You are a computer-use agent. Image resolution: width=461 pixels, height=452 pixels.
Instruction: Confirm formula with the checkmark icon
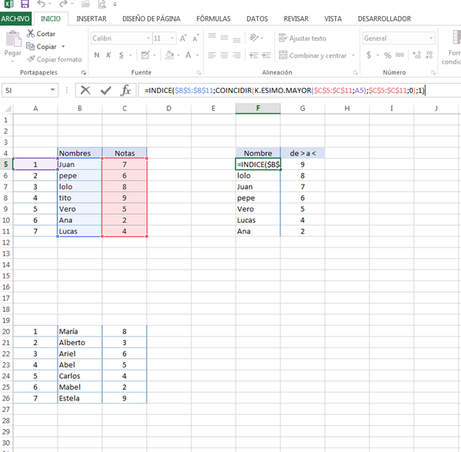pyautogui.click(x=105, y=90)
